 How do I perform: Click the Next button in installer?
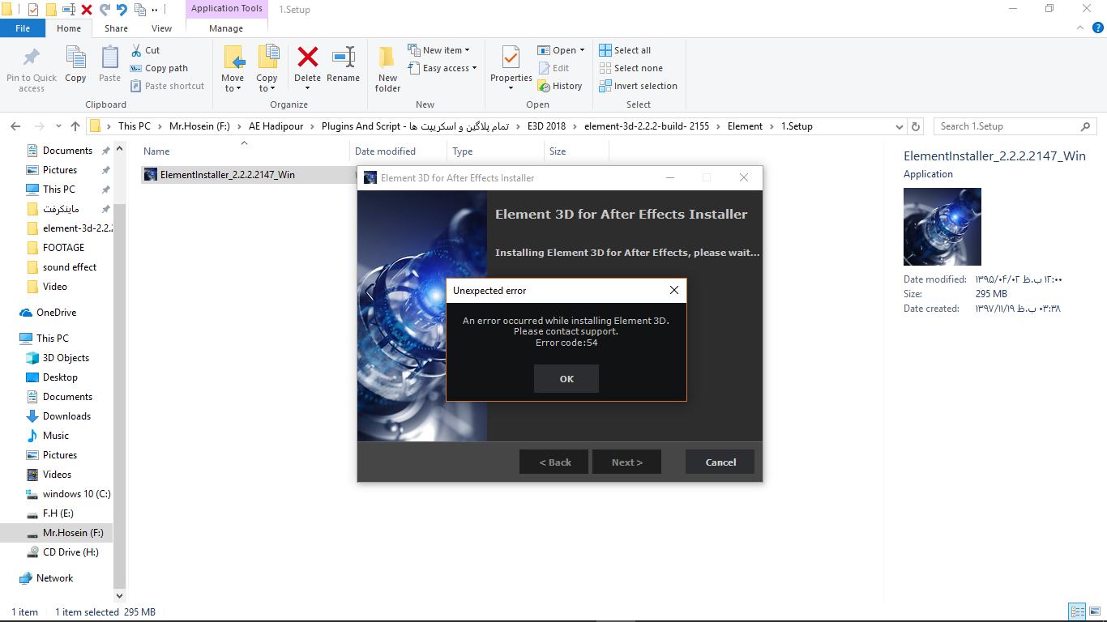click(x=626, y=462)
